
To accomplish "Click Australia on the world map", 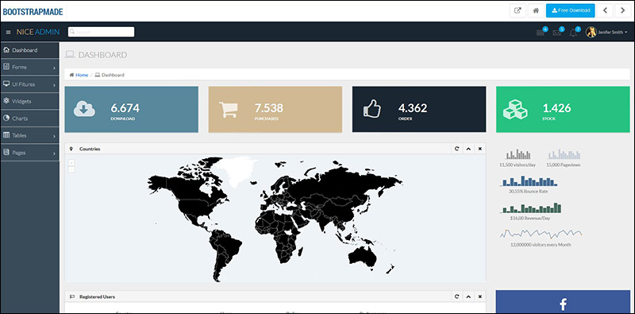I will click(x=363, y=257).
